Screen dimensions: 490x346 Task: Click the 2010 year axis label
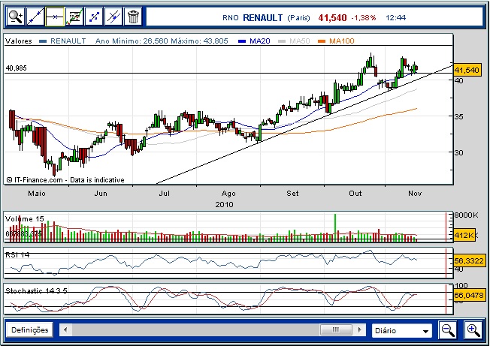pos(225,205)
